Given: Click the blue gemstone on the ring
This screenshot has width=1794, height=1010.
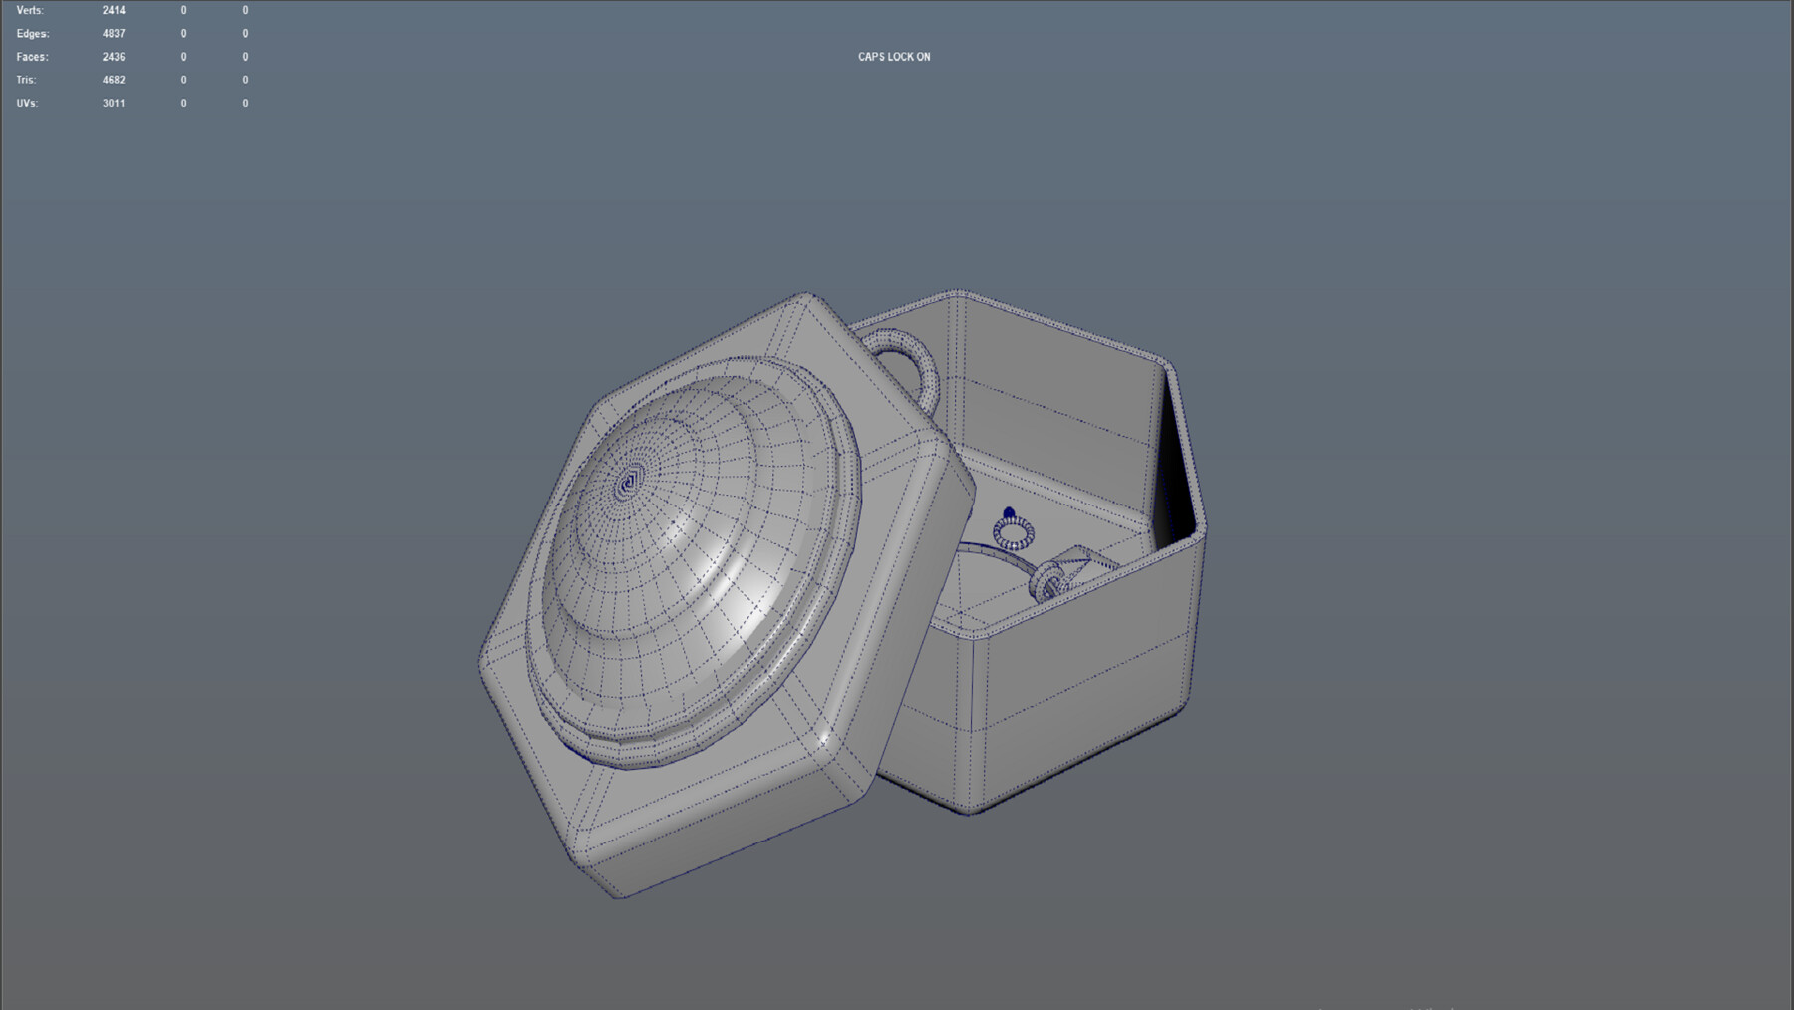Looking at the screenshot, I should 1010,511.
